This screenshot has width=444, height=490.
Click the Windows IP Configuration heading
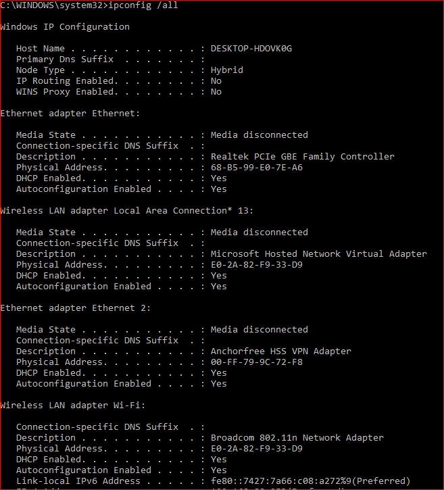65,27
